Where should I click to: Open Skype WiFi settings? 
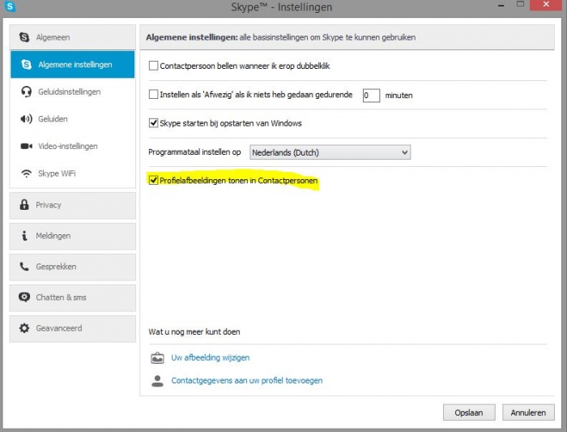[72, 173]
